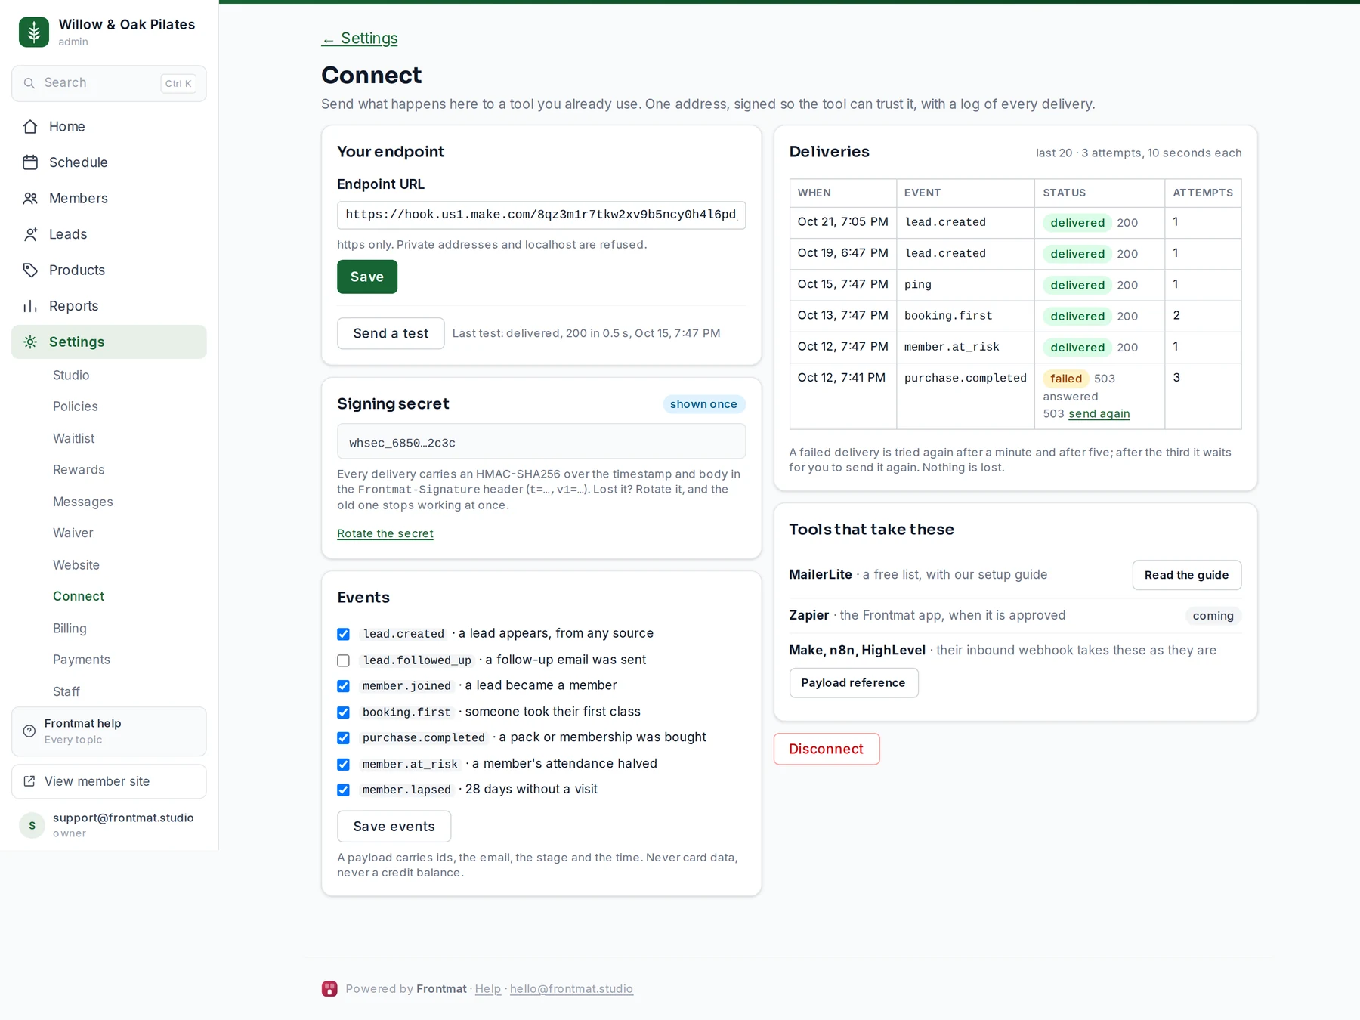Go back via the Settings link

click(360, 39)
